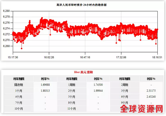Select the 1.99944 rate value
The width and height of the screenshot is (166, 116).
tap(98, 91)
